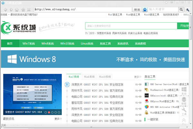Open 番茄花园 GHOST WIN7 SP1 X64 专业装机版

tap(97, 103)
